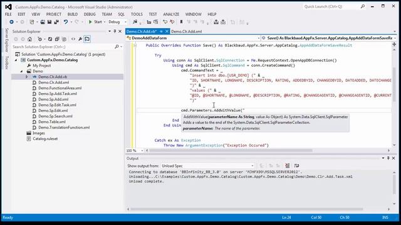The height and width of the screenshot is (225, 401).
Task: Collapse the Custom.AppFx.Demo.Catalog project node
Action: pos(16,60)
